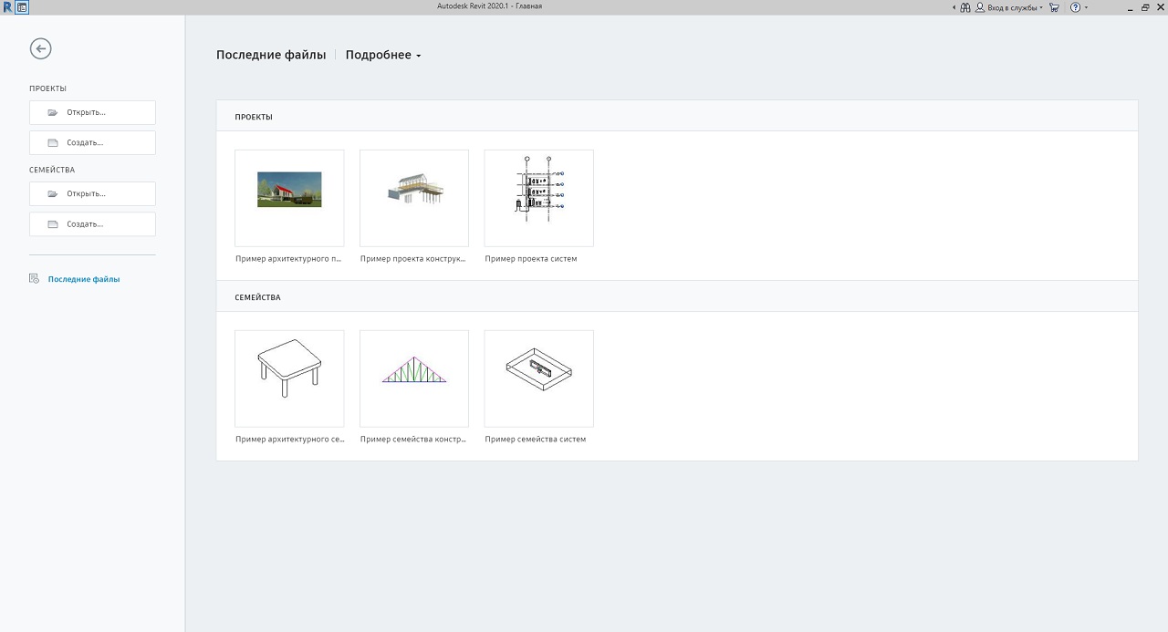The image size is (1168, 632).
Task: Open the Help dropdown arrow
Action: click(x=1086, y=7)
